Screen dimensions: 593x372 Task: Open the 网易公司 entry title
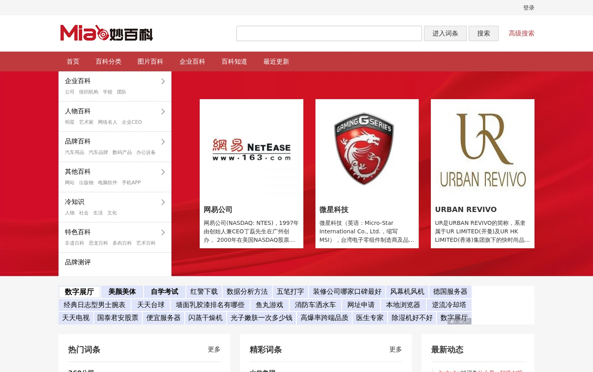[218, 210]
